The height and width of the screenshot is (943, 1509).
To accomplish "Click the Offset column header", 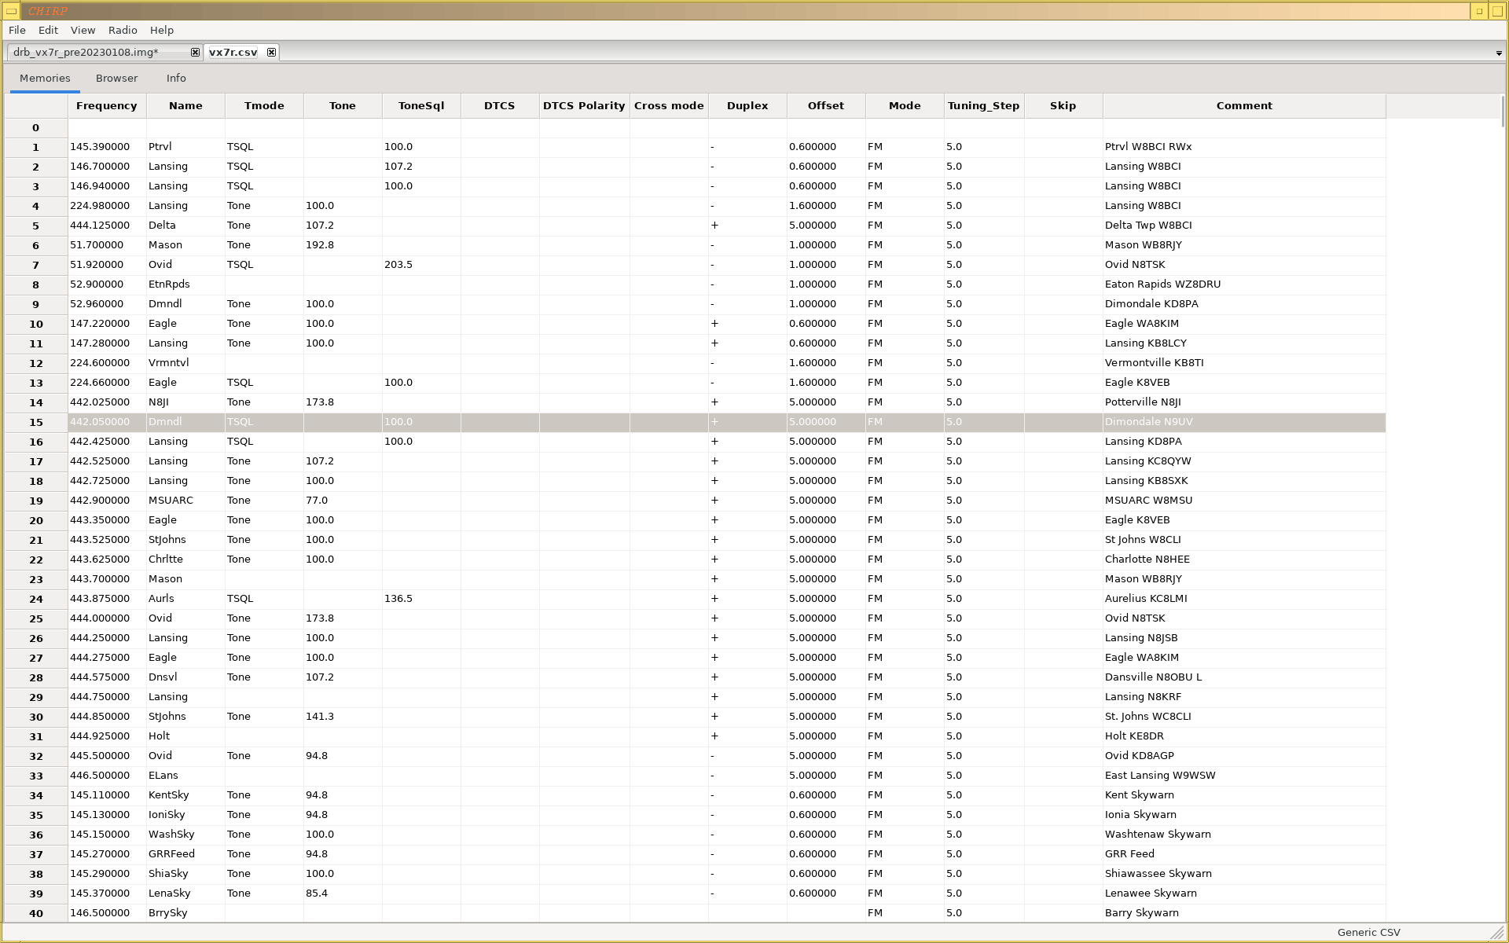I will (x=826, y=105).
